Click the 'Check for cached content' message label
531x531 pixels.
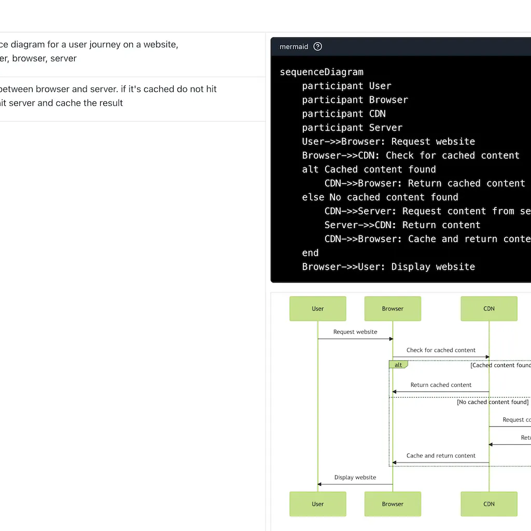pyautogui.click(x=441, y=350)
